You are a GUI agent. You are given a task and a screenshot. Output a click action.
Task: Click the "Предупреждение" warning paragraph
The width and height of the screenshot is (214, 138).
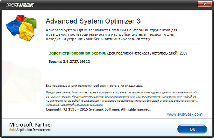click(x=122, y=98)
